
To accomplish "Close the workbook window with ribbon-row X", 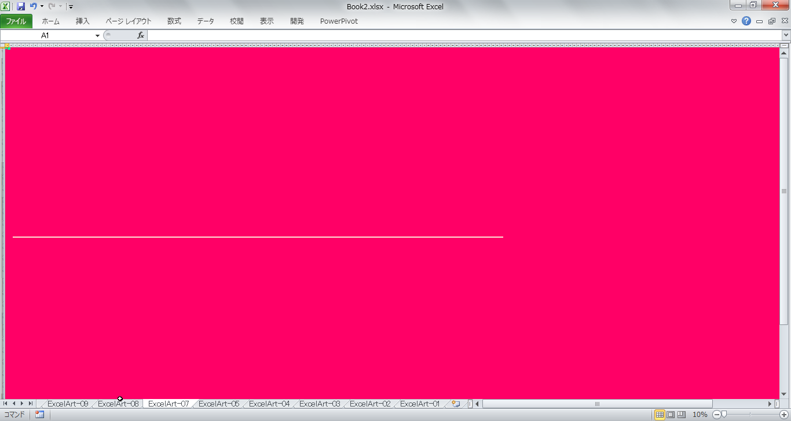I will (x=785, y=21).
